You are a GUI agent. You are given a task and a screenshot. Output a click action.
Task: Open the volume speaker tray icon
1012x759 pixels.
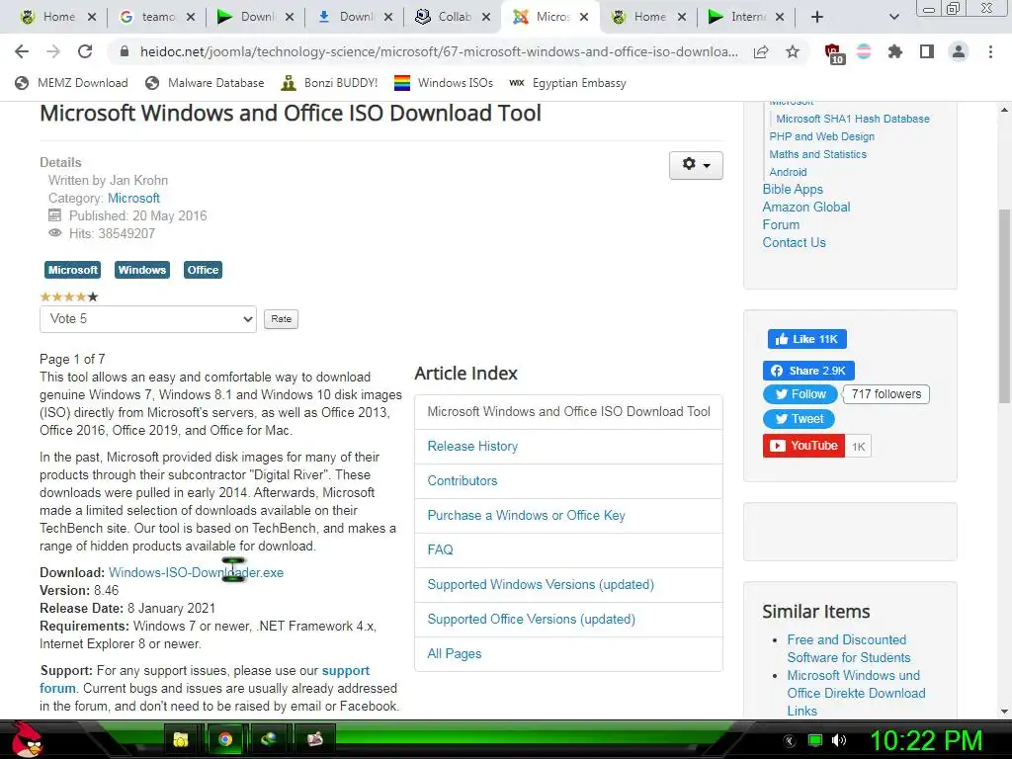pos(839,740)
